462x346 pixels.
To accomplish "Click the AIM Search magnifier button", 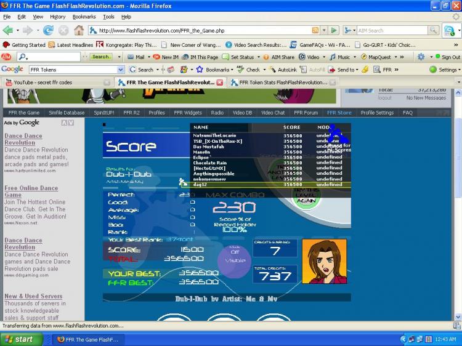I will click(433, 30).
